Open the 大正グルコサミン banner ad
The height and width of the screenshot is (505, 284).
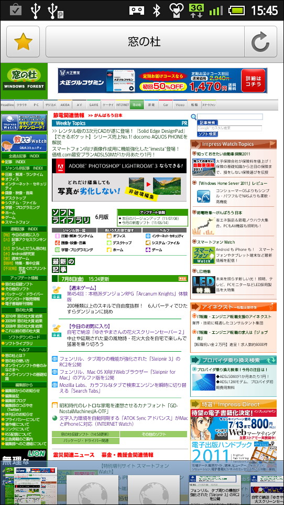tap(162, 80)
